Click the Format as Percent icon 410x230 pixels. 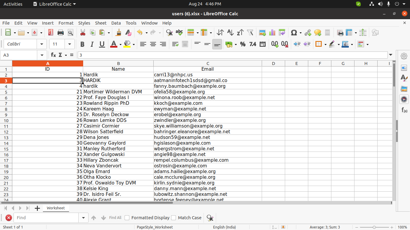click(x=243, y=44)
